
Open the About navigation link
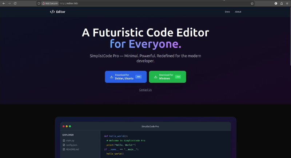(238, 12)
